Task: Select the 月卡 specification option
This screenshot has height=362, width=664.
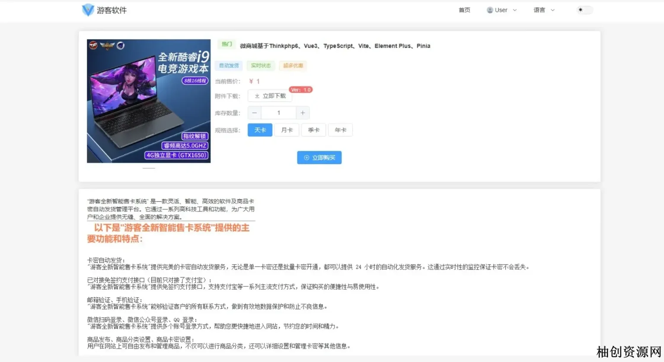Action: point(287,130)
